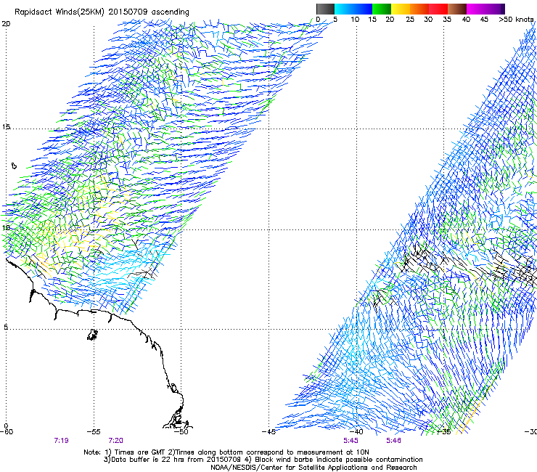Click the note 'Data buffer is 22 hrs'

146,460
